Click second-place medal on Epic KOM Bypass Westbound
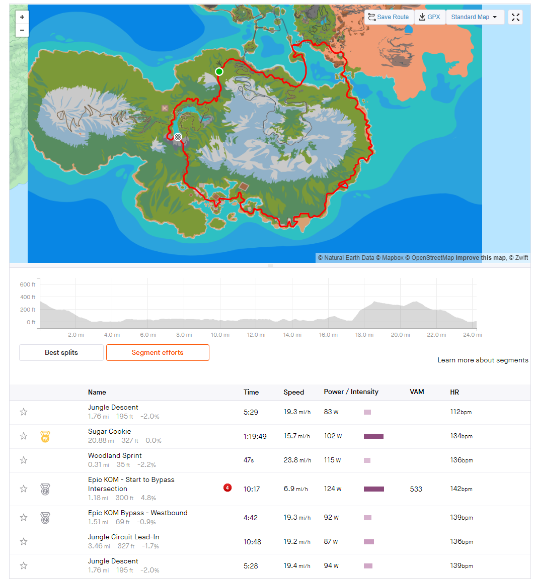This screenshot has height=579, width=534. tap(45, 518)
